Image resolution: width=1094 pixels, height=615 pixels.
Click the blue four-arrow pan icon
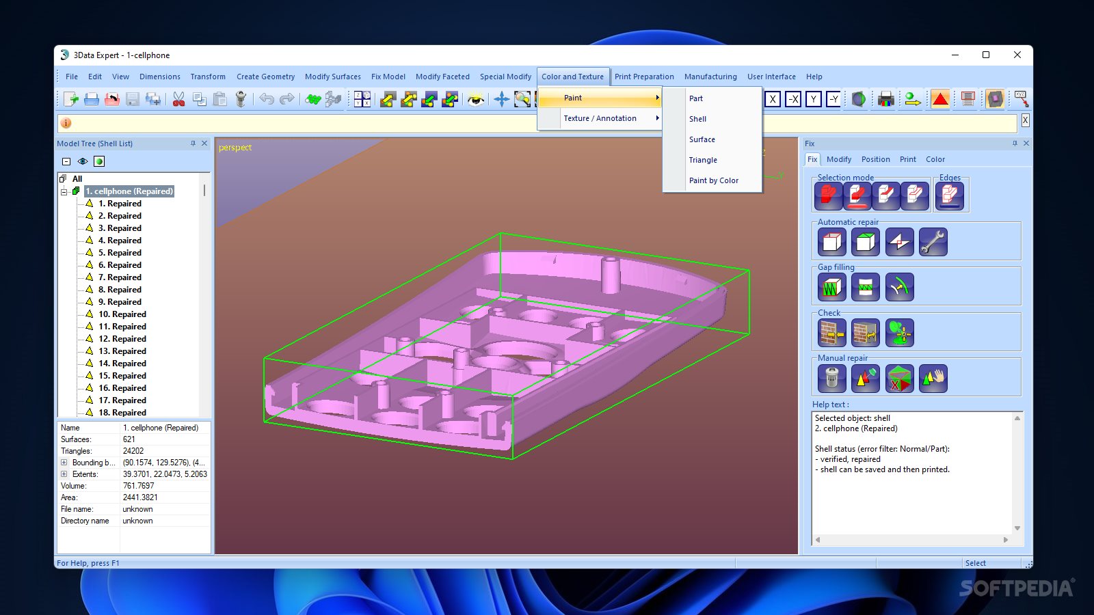tap(502, 99)
